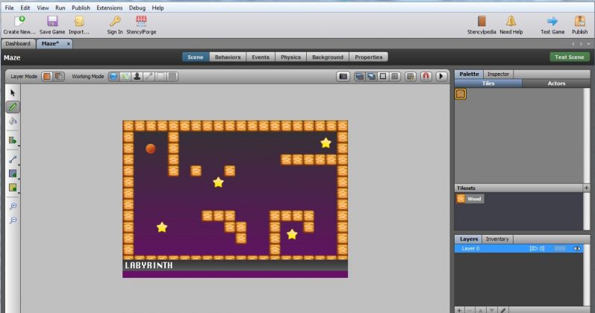
Task: Switch to the Dashboard tab
Action: point(18,43)
